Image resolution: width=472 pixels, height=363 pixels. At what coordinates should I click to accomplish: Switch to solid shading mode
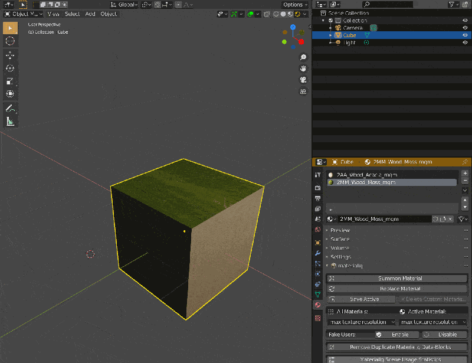[x=283, y=14]
